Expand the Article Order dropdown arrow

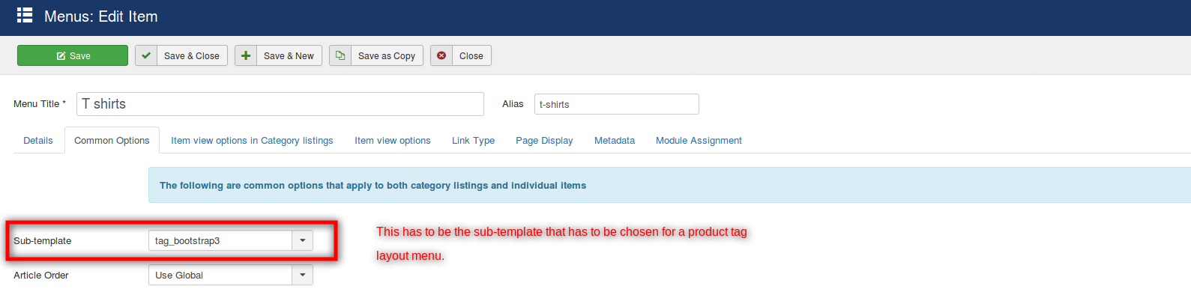(x=302, y=275)
